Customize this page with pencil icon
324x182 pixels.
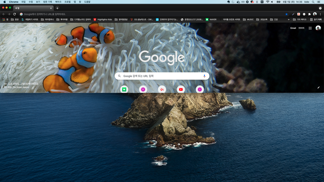[x=318, y=87]
